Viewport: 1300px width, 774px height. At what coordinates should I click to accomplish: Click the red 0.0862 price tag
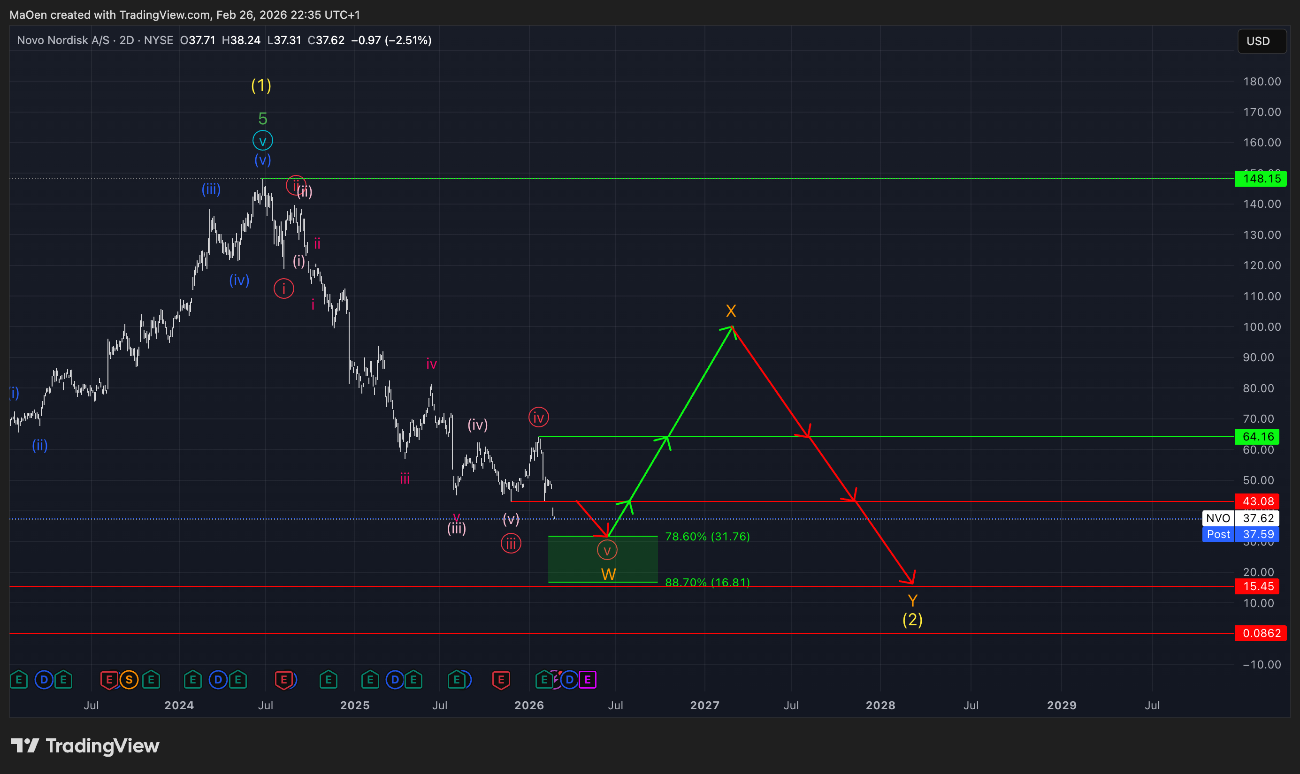coord(1261,633)
